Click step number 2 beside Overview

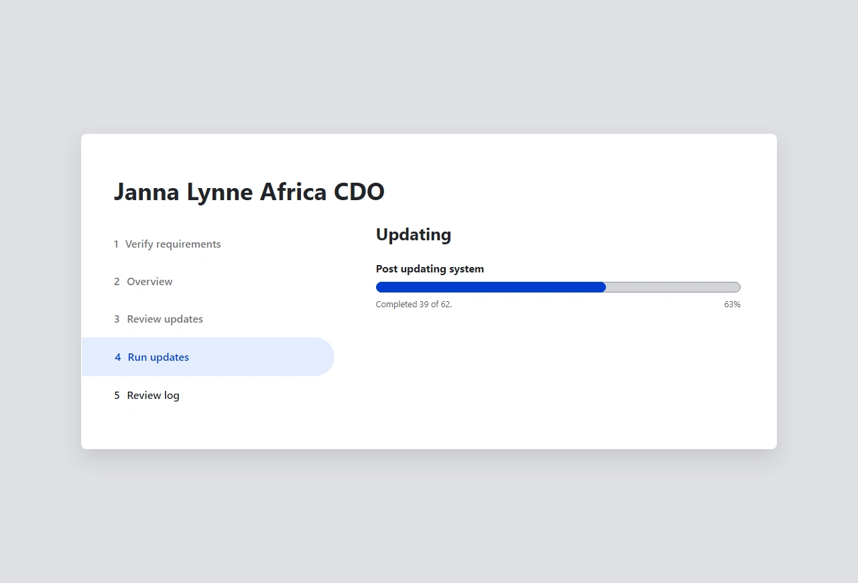point(117,282)
